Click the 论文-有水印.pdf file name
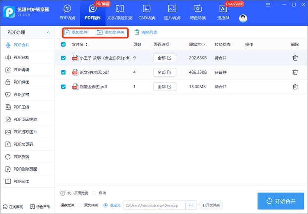308x214 pixels. (x=94, y=72)
